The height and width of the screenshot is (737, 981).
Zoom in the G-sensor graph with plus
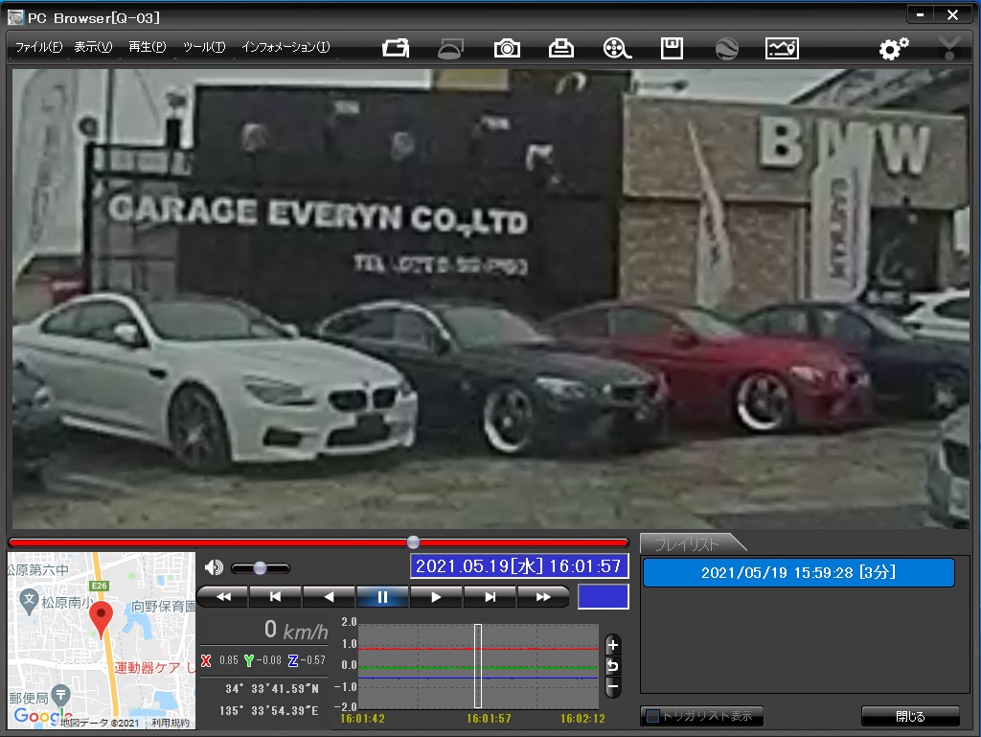[x=613, y=645]
